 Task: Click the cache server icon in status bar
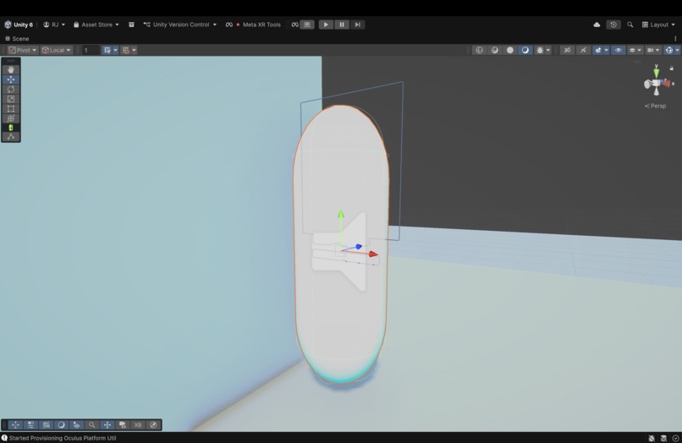point(663,438)
